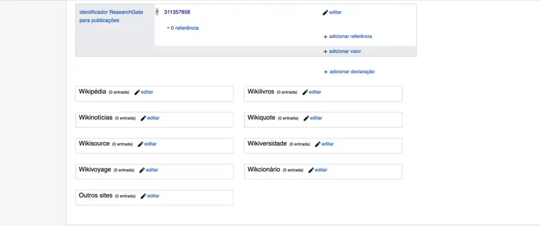The height and width of the screenshot is (226, 540).
Task: Click pencil icon beside Wikivoyage section
Action: 142,170
